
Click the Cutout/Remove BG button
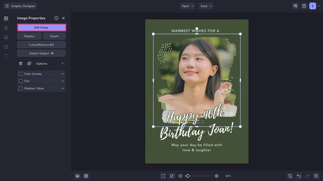(x=41, y=45)
